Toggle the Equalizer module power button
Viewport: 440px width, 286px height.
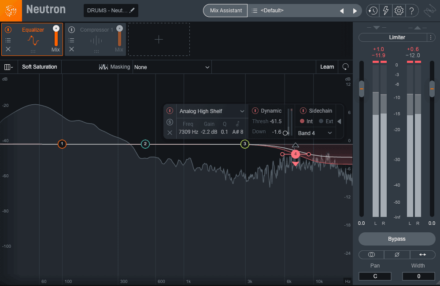[x=8, y=29]
